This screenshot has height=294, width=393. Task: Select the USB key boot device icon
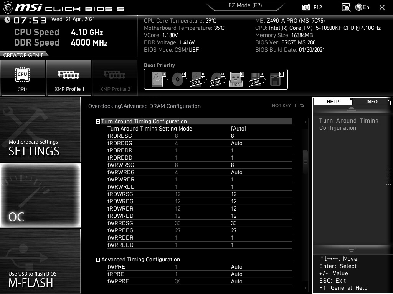236,79
